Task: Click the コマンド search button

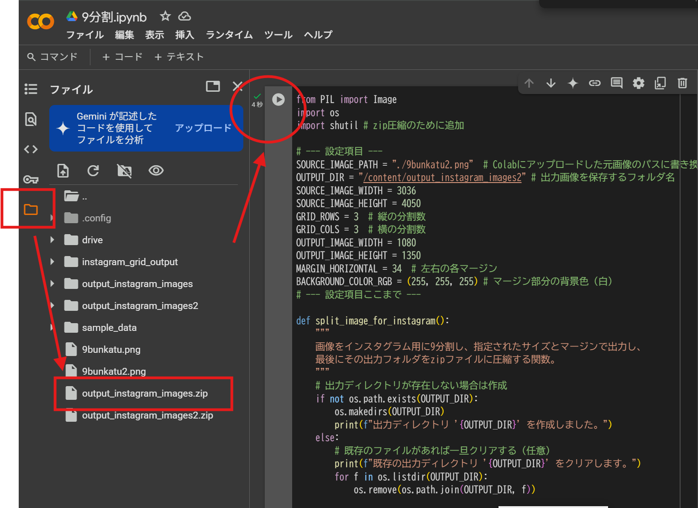Action: (52, 57)
